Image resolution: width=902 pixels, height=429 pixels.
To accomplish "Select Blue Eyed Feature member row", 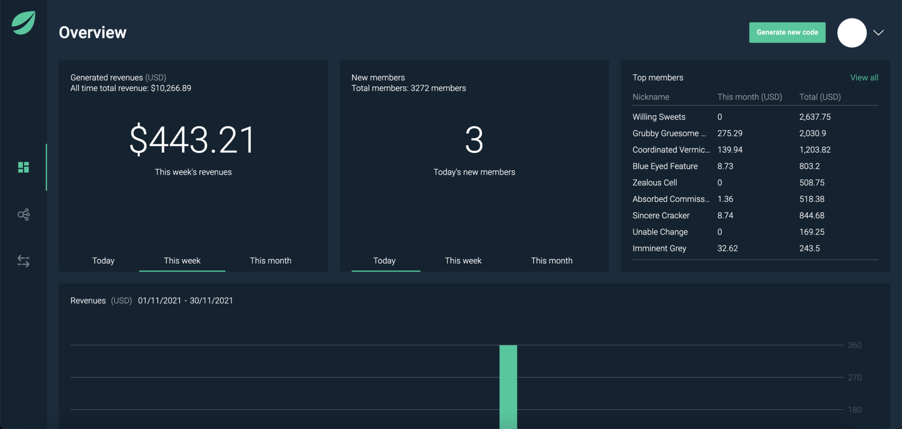I will point(755,166).
